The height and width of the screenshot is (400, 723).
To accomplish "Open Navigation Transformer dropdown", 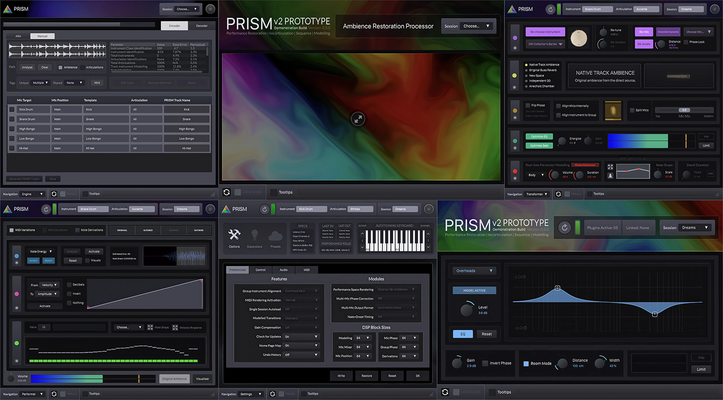I will tap(537, 194).
